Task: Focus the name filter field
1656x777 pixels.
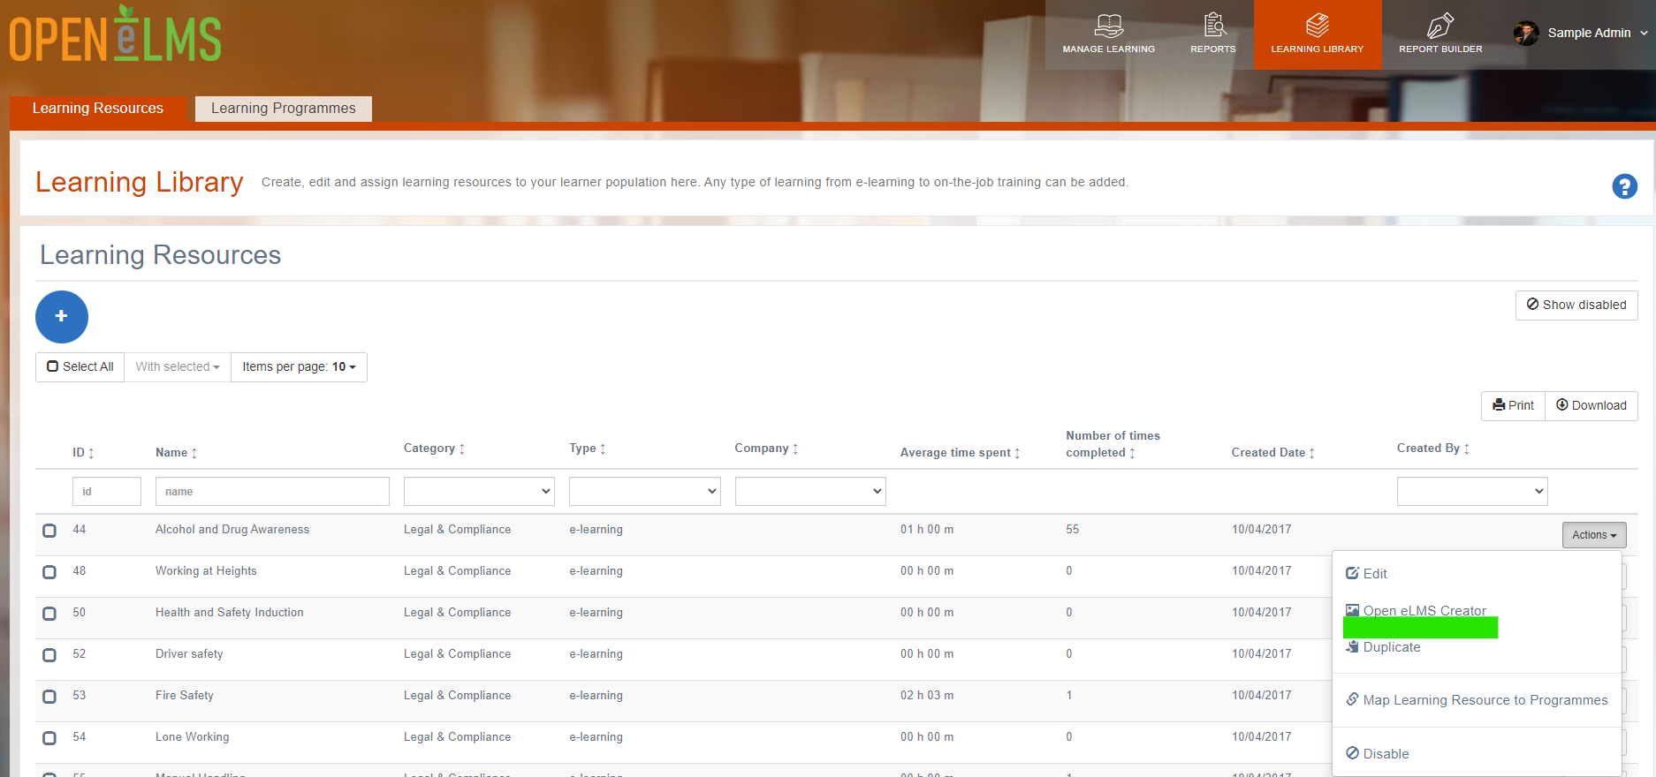Action: tap(272, 492)
